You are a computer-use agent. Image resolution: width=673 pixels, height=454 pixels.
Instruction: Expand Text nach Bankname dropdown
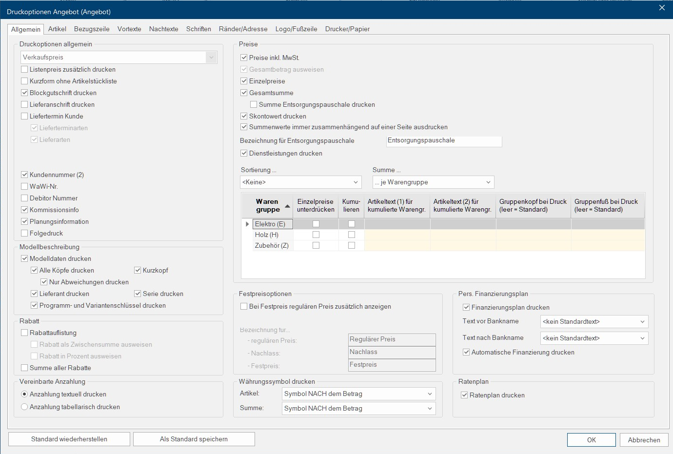click(x=594, y=338)
